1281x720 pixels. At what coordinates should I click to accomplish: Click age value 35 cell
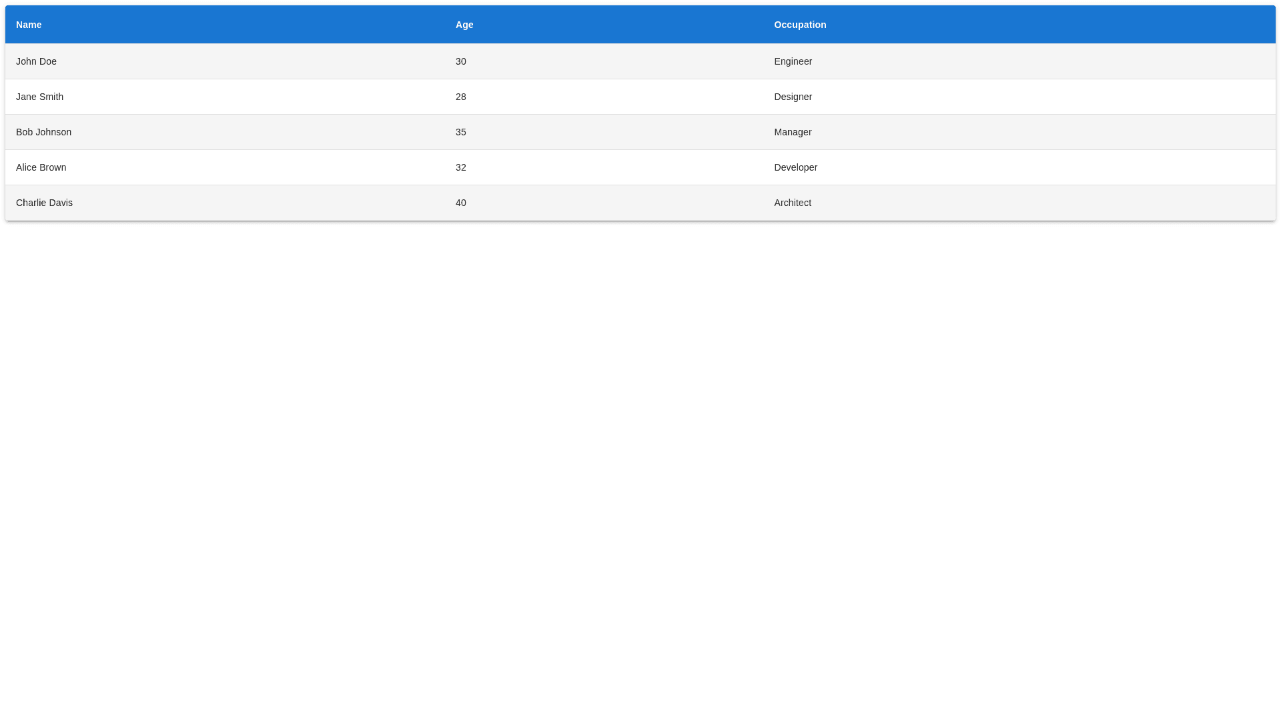[x=461, y=132]
